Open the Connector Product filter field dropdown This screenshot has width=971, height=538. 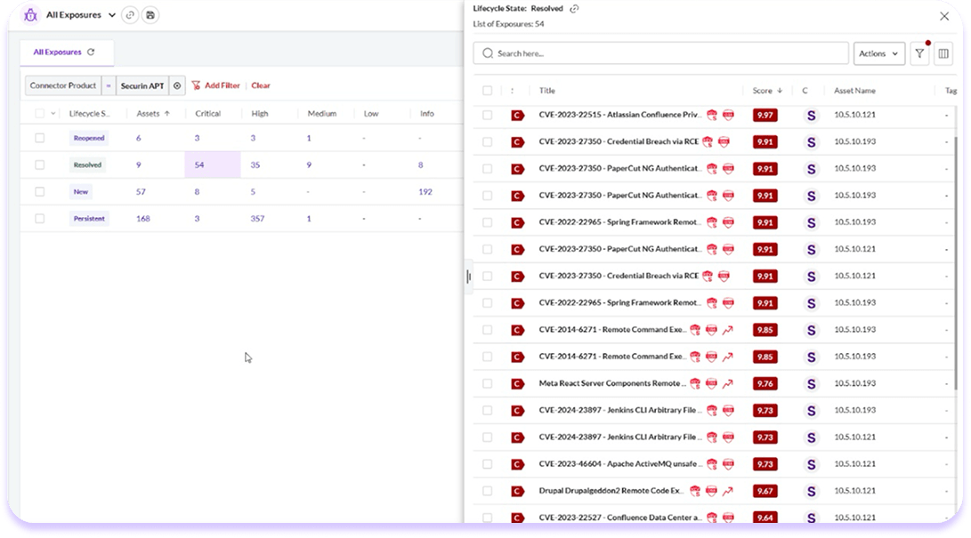tap(61, 85)
